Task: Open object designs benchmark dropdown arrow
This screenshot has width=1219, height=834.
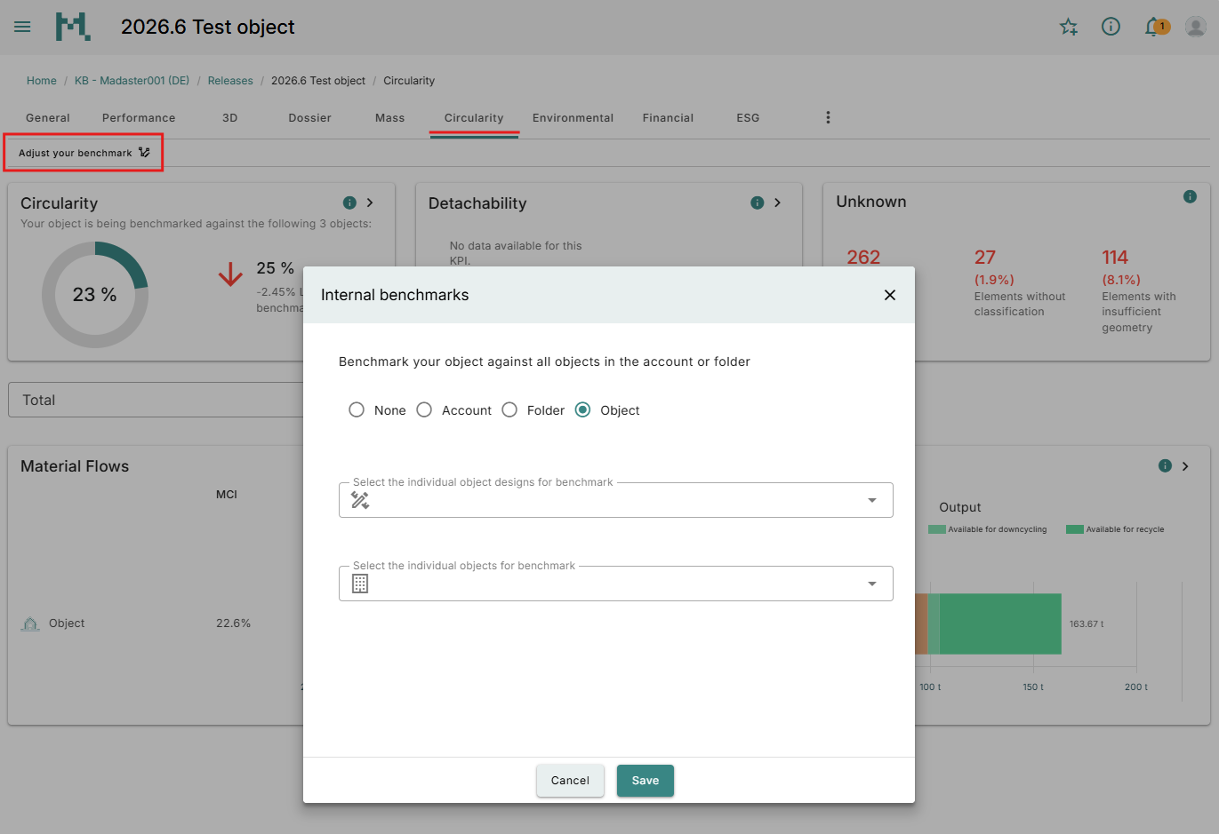Action: coord(872,500)
